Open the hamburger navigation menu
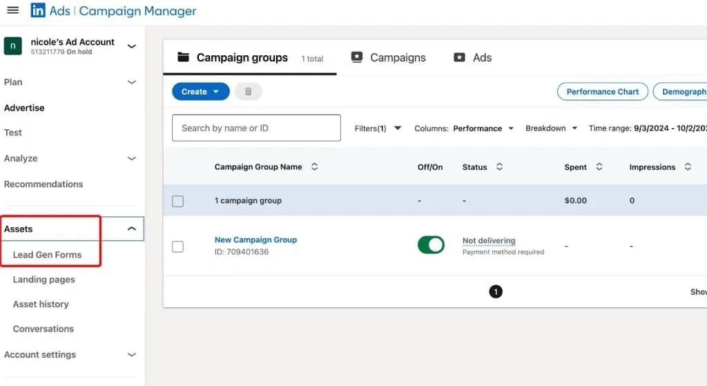This screenshot has width=707, height=386. click(x=13, y=10)
